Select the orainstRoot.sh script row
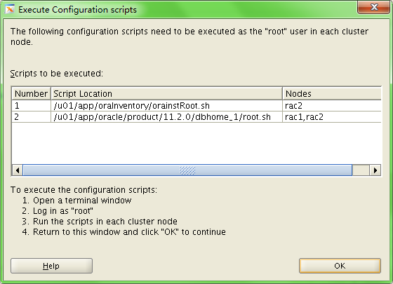 point(196,106)
